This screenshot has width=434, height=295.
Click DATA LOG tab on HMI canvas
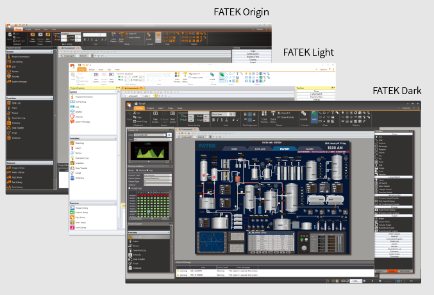(260, 148)
